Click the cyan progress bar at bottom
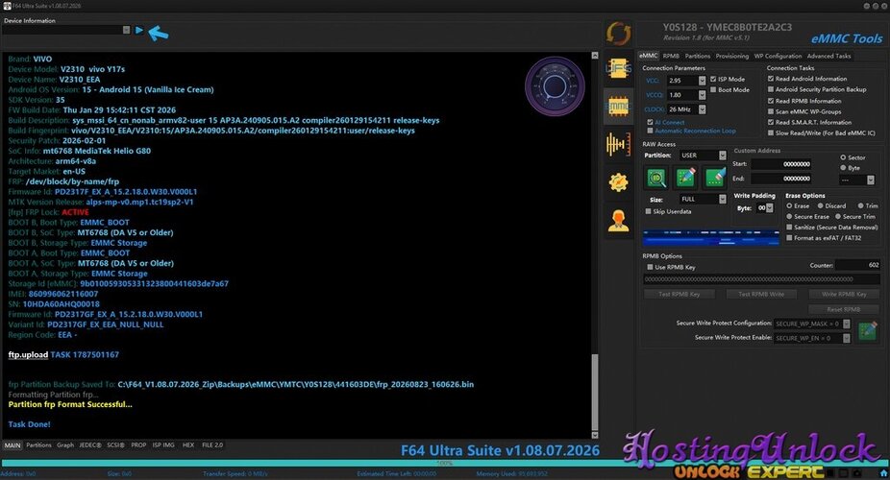The height and width of the screenshot is (480, 890). point(445,463)
